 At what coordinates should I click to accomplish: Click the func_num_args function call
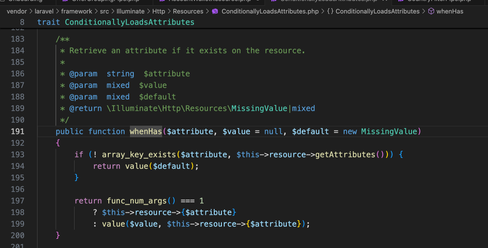click(137, 201)
